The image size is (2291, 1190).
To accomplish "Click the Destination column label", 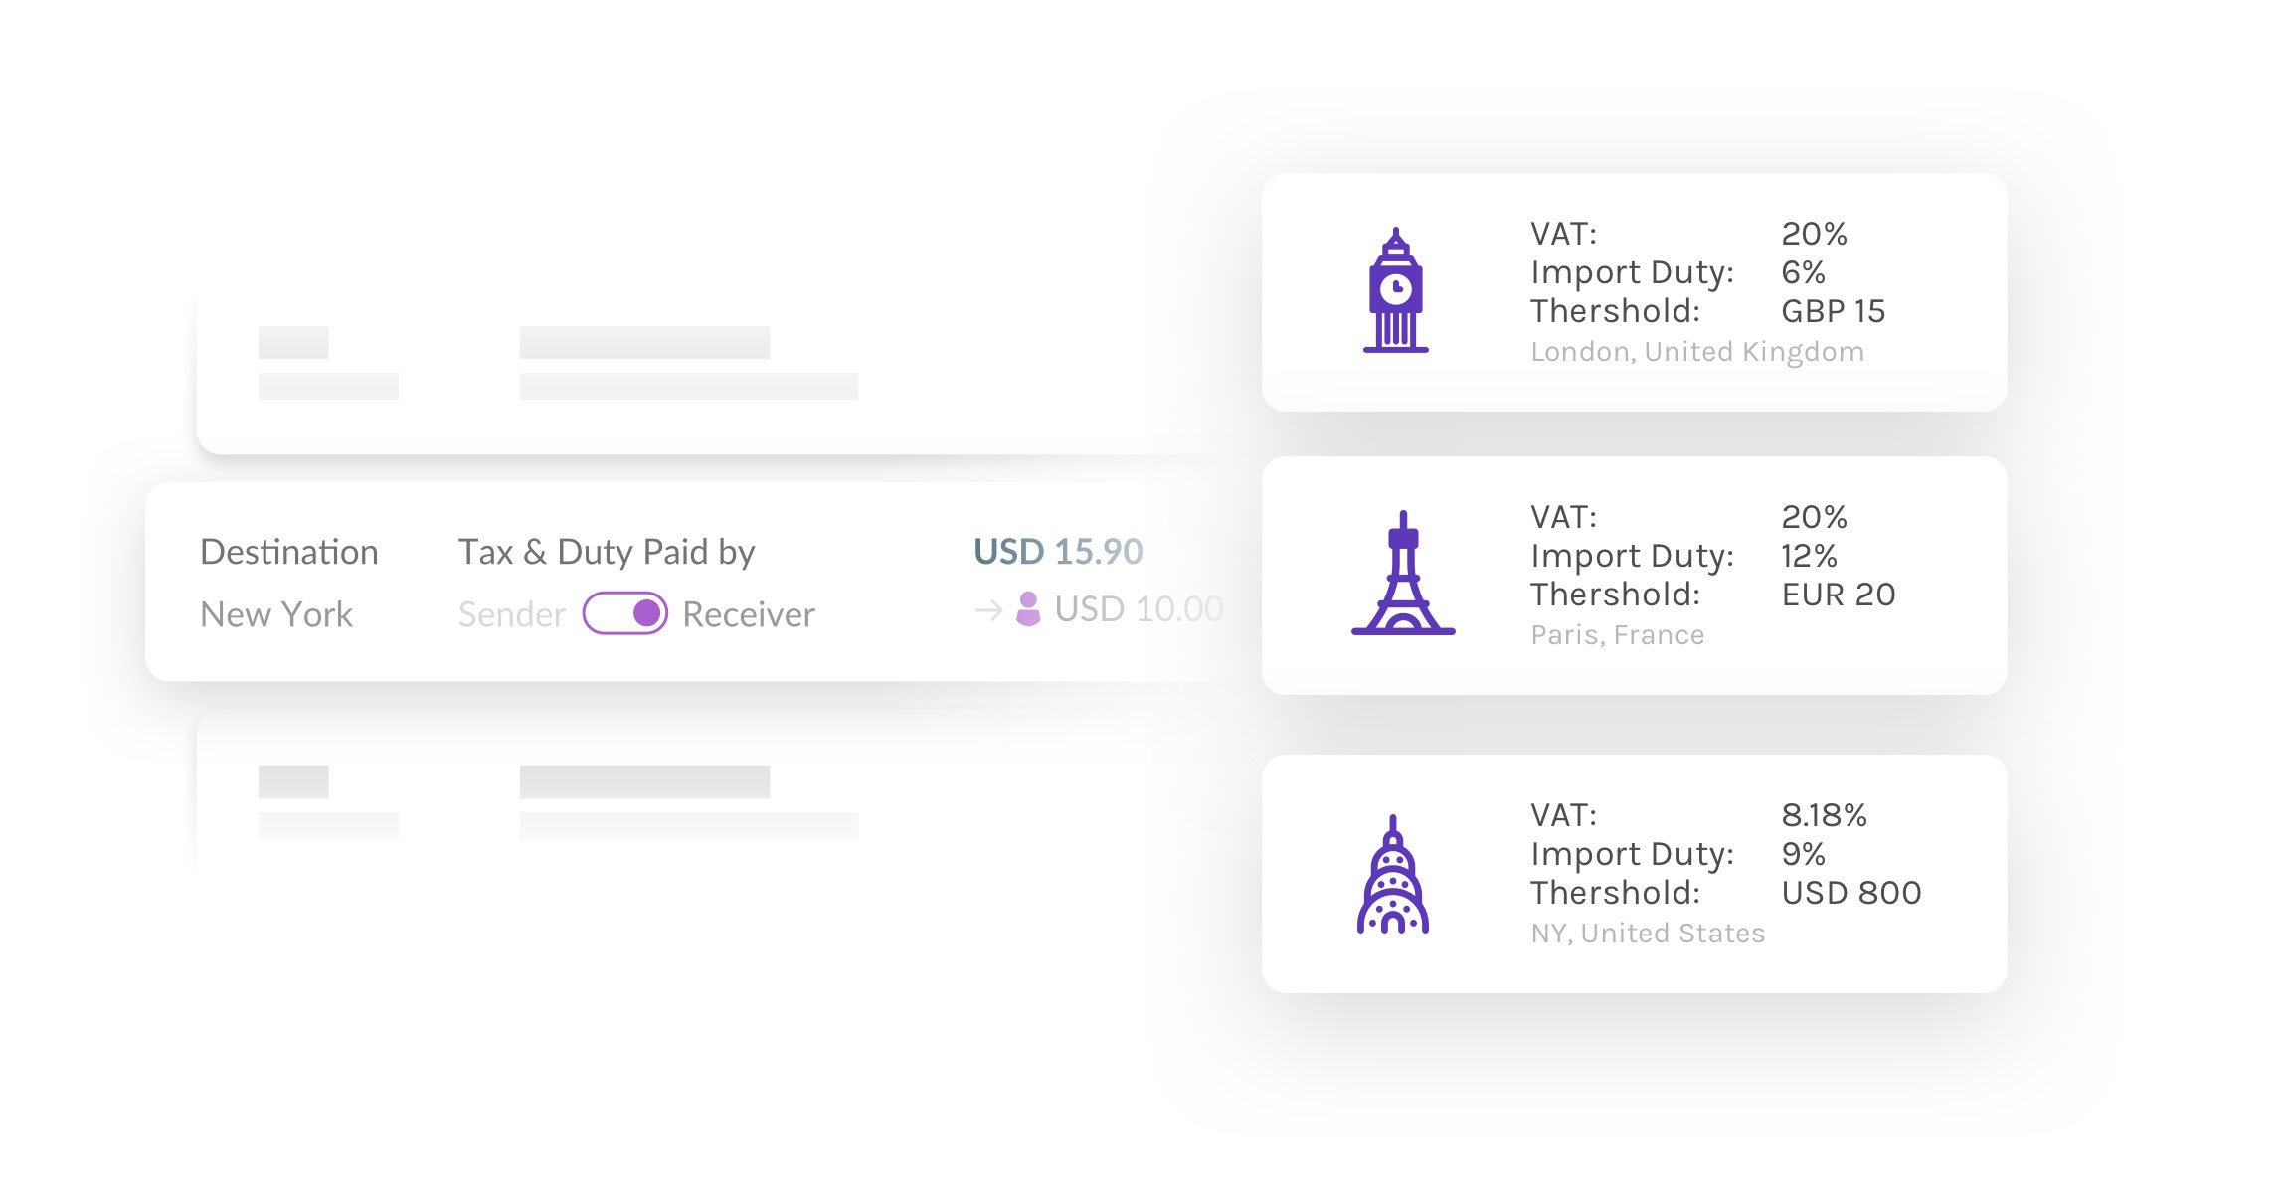I will (x=289, y=552).
